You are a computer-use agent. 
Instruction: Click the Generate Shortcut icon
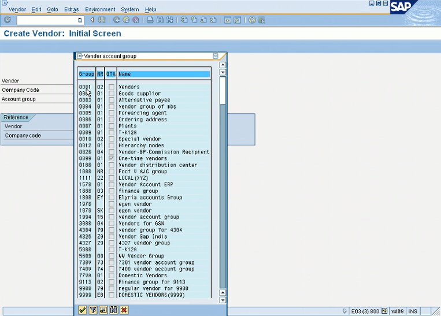point(237,20)
